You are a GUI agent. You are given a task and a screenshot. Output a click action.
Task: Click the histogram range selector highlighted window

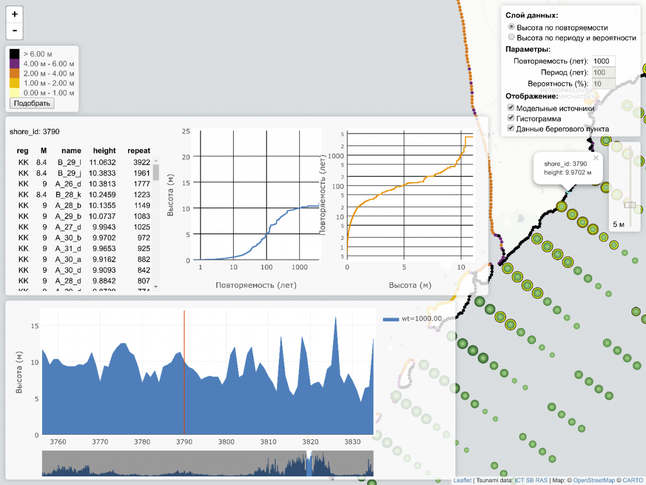point(309,465)
